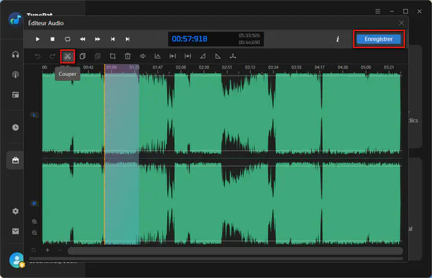Click the 03:34 mark on the ruler
The image size is (432, 278).
click(273, 67)
